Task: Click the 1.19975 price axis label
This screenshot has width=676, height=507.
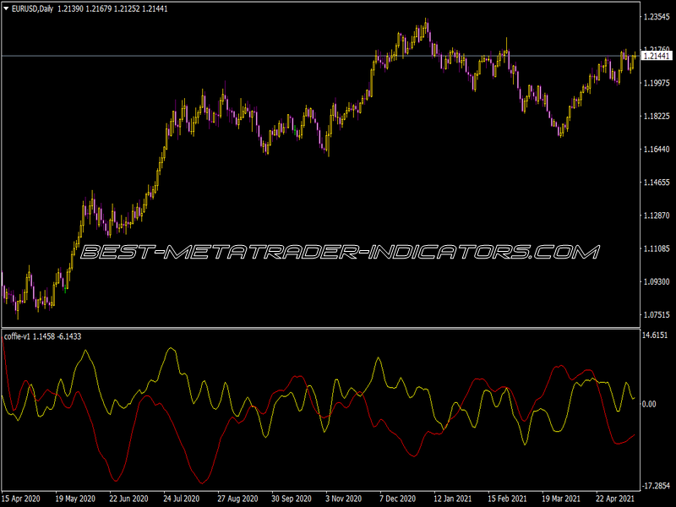Action: click(657, 83)
